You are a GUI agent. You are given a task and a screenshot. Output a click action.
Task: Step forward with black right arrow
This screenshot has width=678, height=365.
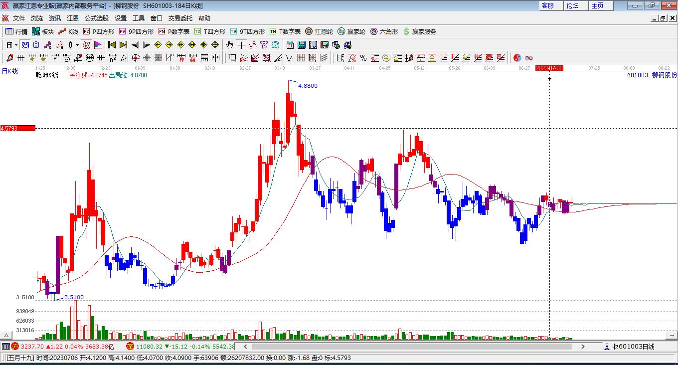coord(147,45)
